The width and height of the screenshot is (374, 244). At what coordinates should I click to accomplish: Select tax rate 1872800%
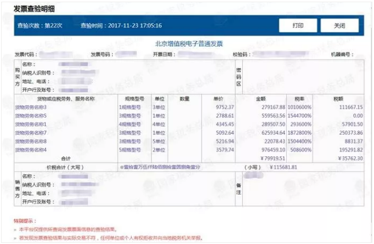pos(299,133)
